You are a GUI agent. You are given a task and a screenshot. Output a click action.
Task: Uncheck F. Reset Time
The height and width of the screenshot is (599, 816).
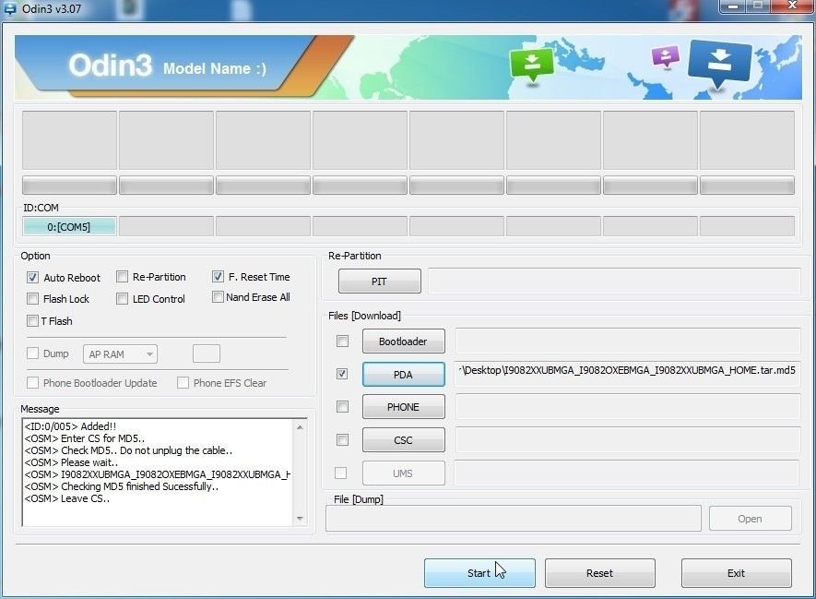[x=218, y=277]
